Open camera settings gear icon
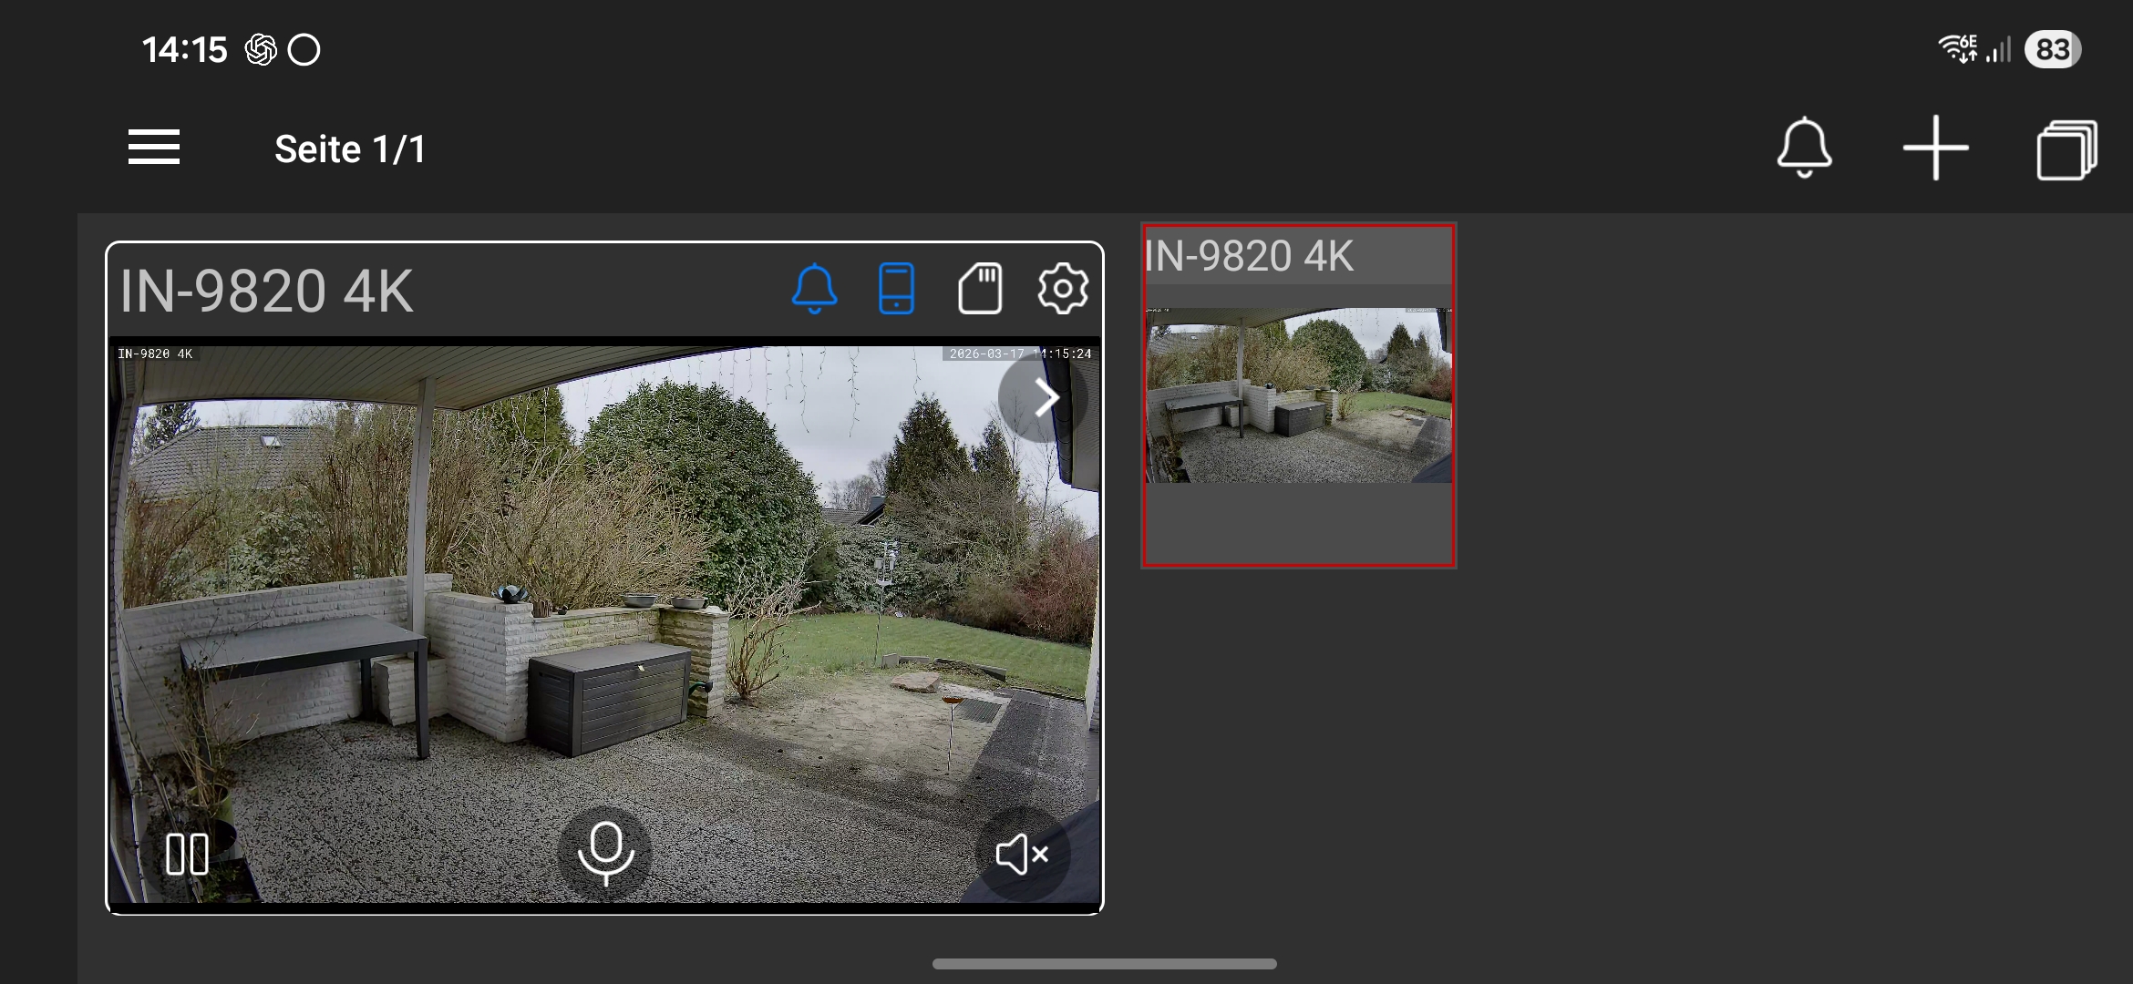Image resolution: width=2133 pixels, height=984 pixels. 1063,289
